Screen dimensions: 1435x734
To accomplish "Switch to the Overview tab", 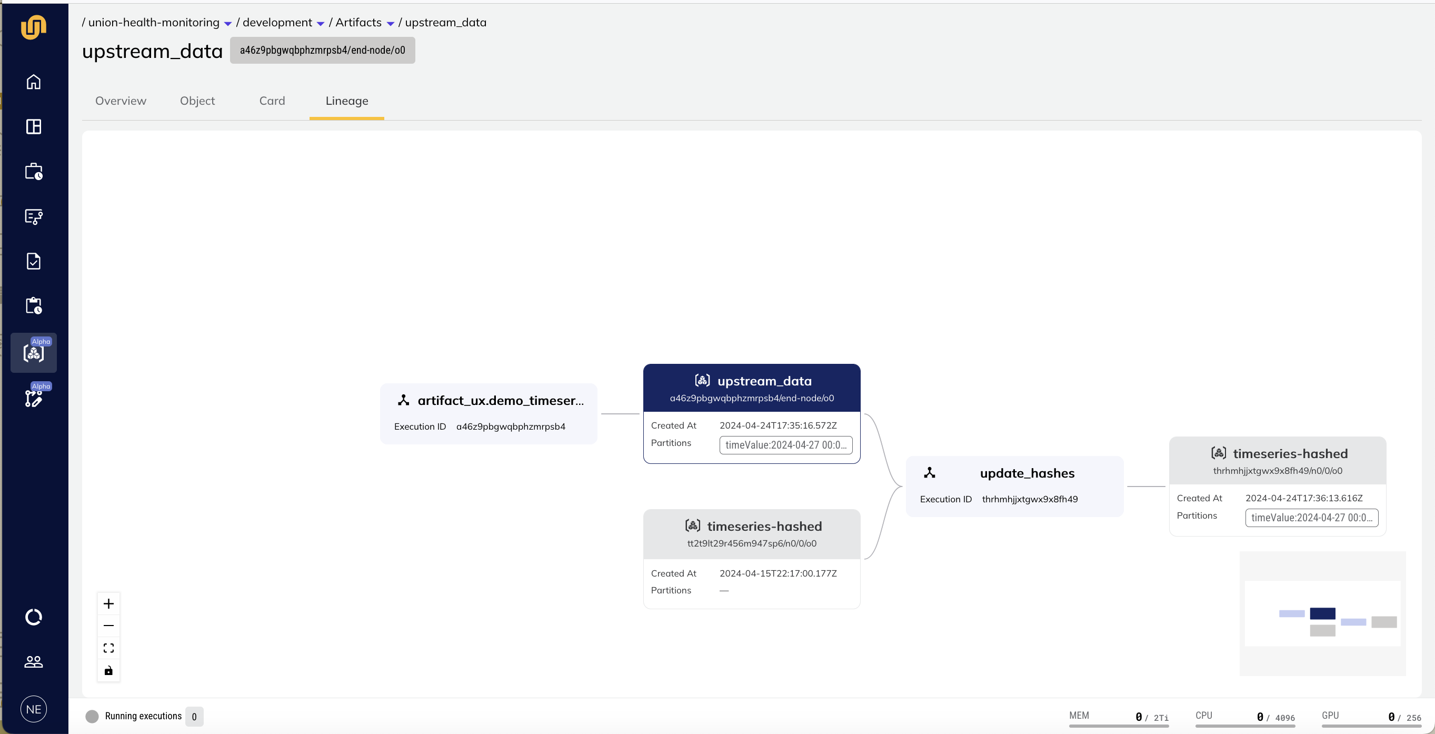I will pyautogui.click(x=121, y=101).
